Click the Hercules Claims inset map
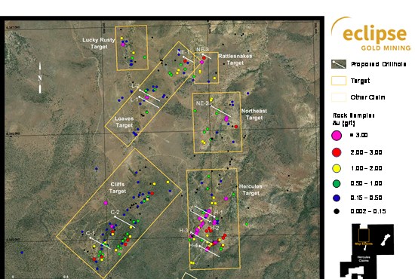Image resolution: width=415 pixels, height=279 pixels. [367, 251]
